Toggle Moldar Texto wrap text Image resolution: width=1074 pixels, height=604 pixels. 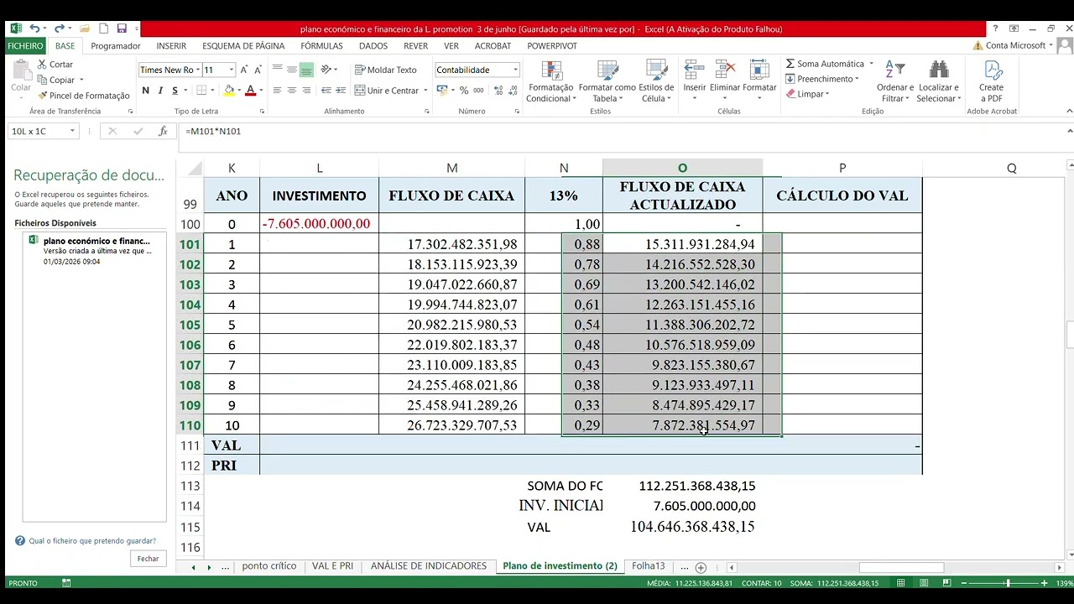click(386, 70)
